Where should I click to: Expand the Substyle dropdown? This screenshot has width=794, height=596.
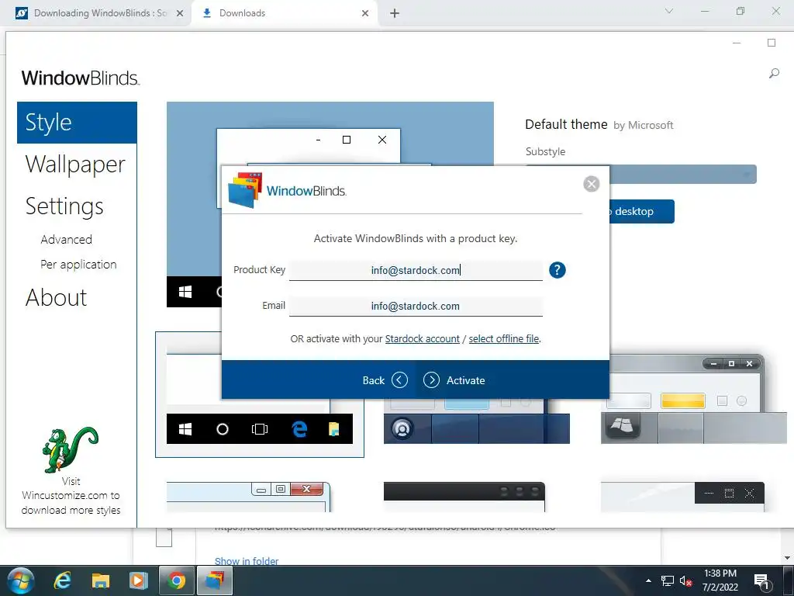click(683, 175)
